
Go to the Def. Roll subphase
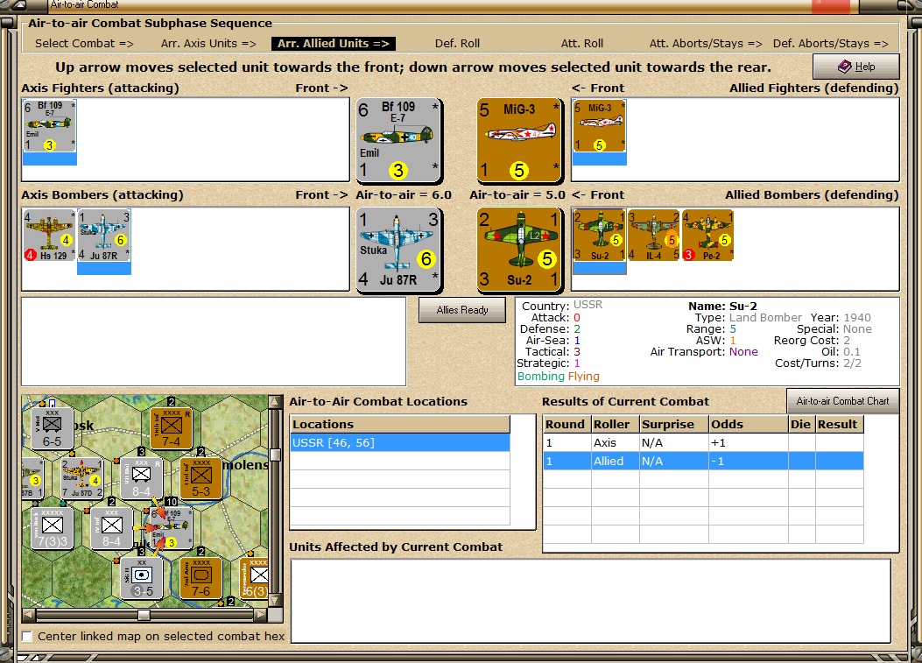457,44
